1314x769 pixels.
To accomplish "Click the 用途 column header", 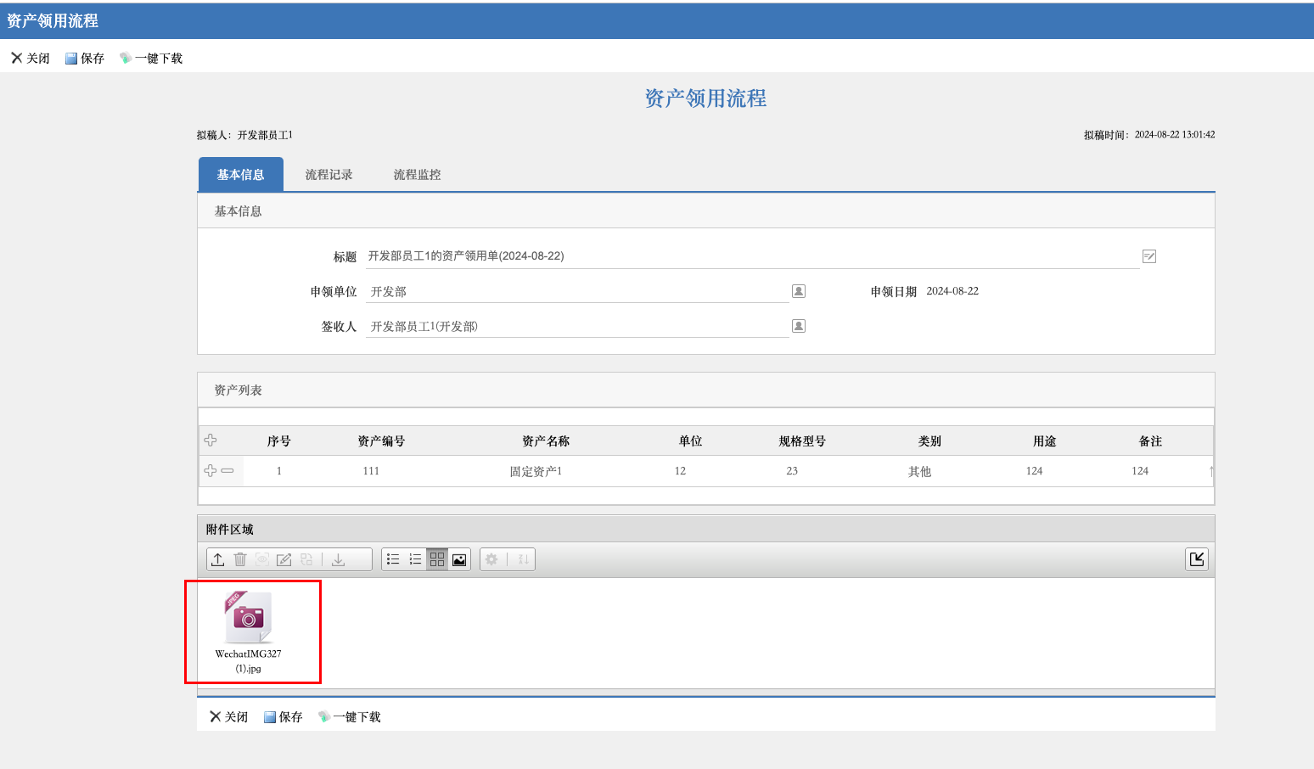I will 1045,441.
